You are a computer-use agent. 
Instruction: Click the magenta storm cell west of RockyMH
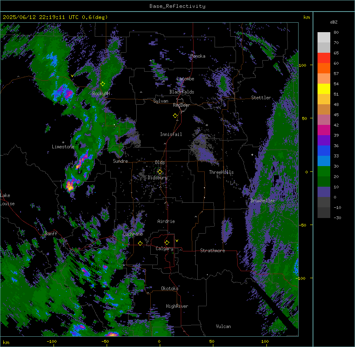(x=69, y=94)
